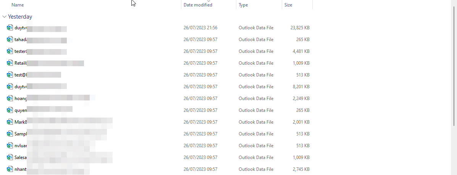The width and height of the screenshot is (457, 175).
Task: Select the Mark8 file's Outlook icon
Action: coord(10,122)
